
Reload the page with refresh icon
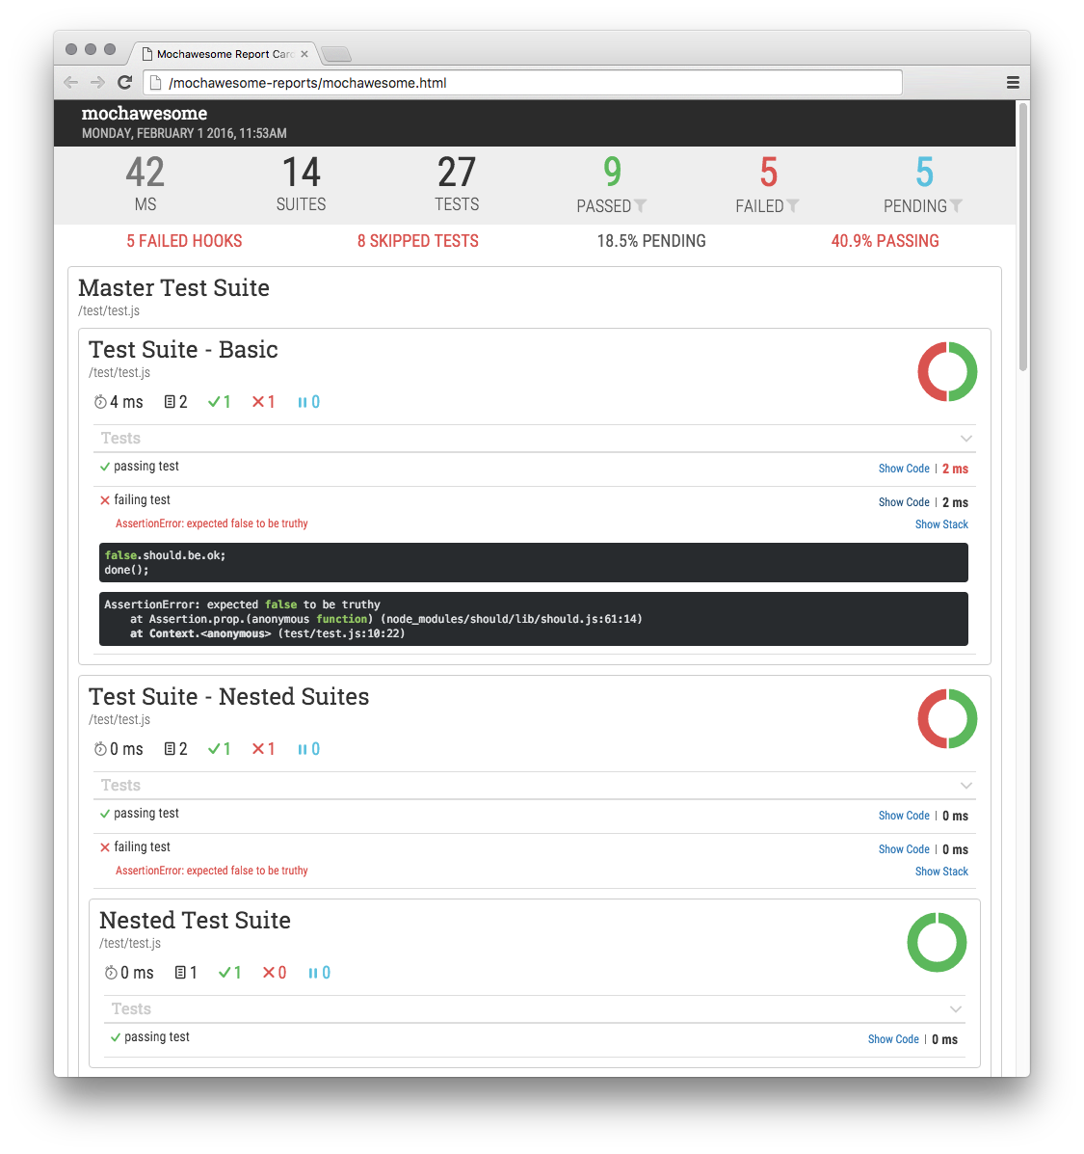pos(125,83)
